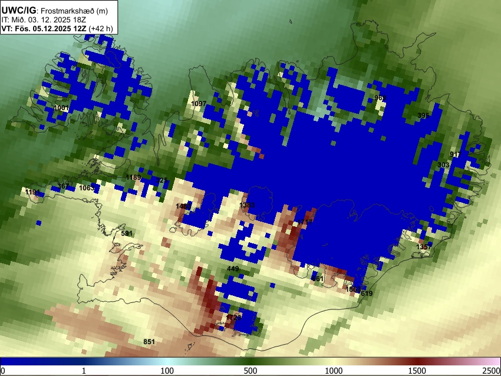
Task: Click the 1383 value label
Action: pyautogui.click(x=248, y=205)
